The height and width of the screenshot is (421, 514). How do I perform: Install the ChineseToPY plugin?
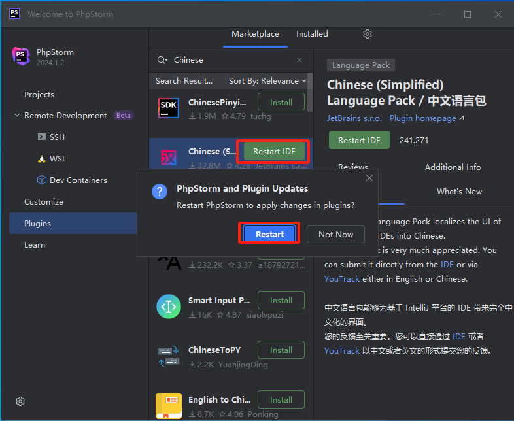[281, 350]
